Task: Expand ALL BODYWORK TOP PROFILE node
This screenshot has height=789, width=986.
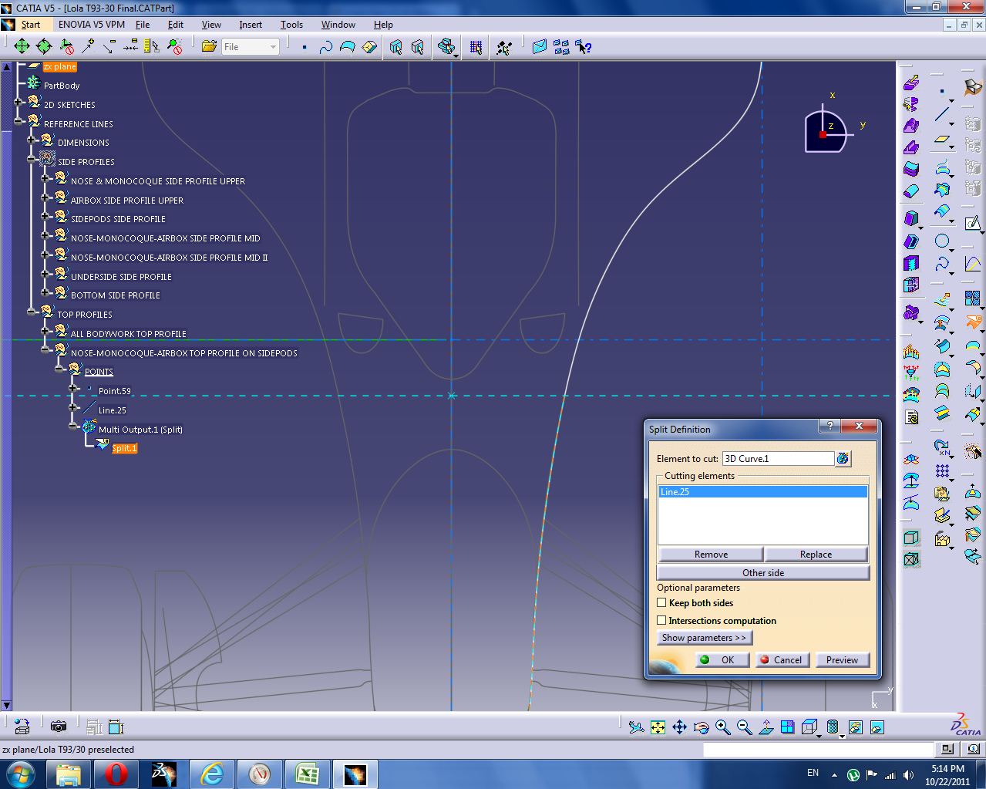Action: [x=45, y=332]
